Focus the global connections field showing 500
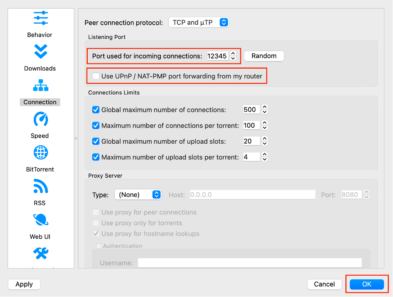The height and width of the screenshot is (297, 393). pos(251,109)
